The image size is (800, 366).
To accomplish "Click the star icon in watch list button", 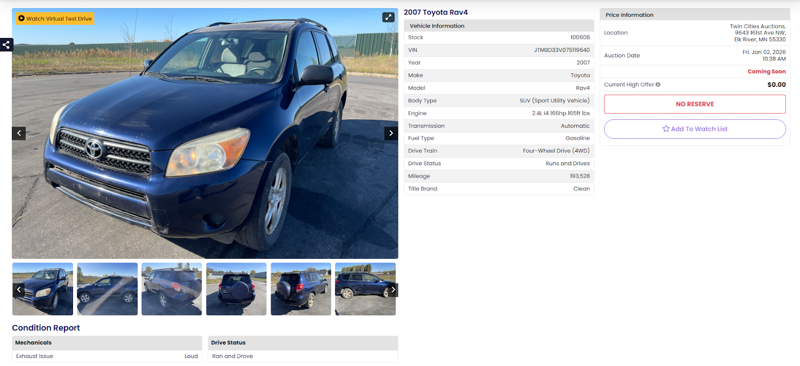I will (x=666, y=129).
